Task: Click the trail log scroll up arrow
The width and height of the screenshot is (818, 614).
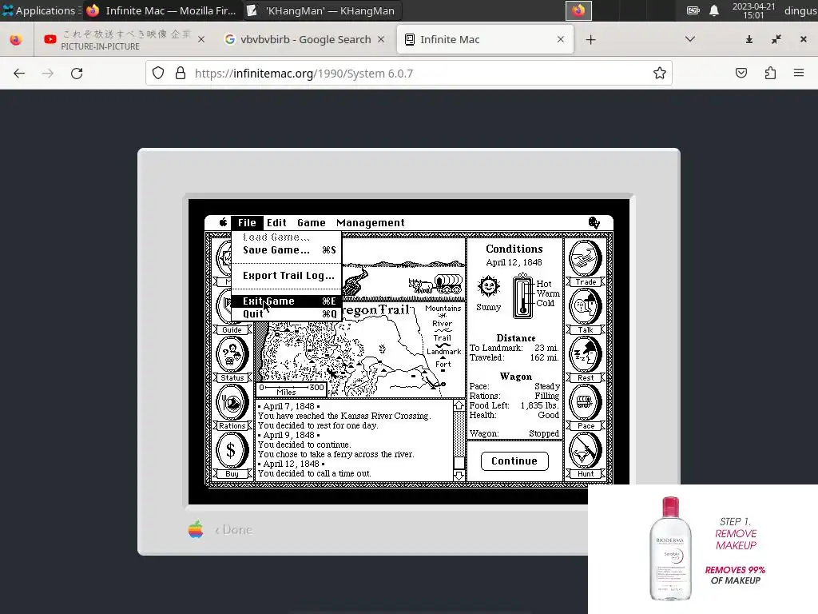Action: tap(459, 405)
